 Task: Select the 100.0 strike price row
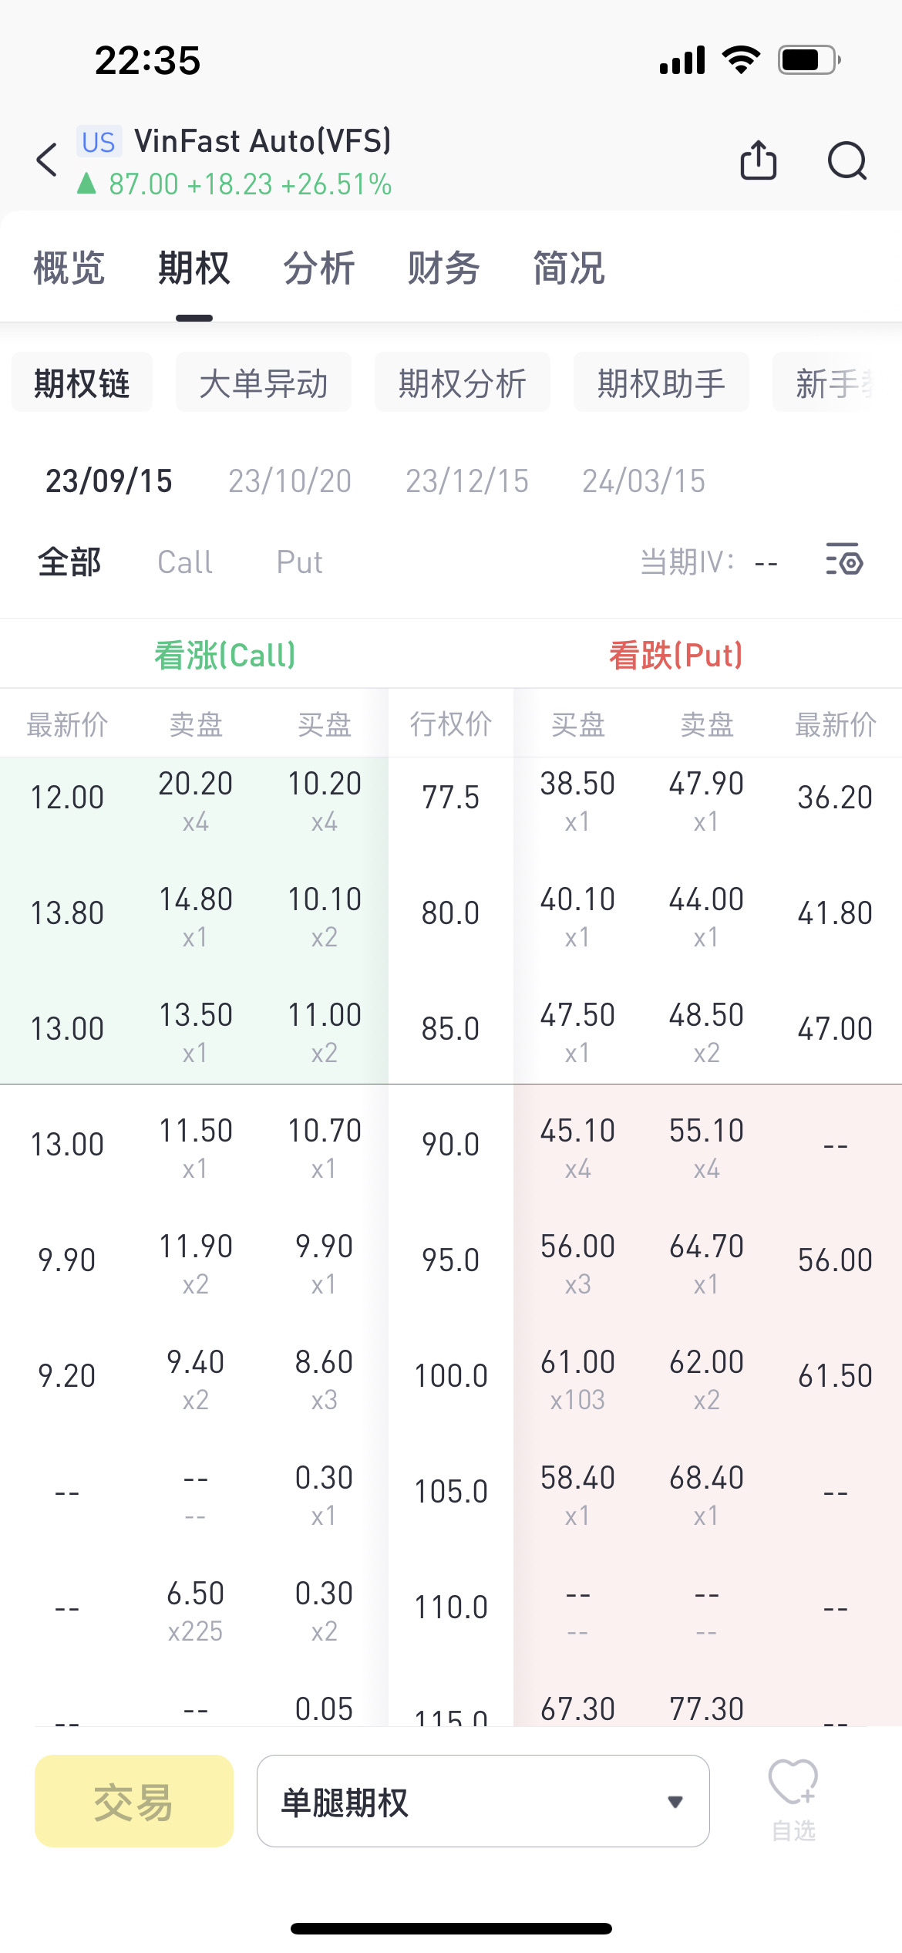coord(451,1376)
